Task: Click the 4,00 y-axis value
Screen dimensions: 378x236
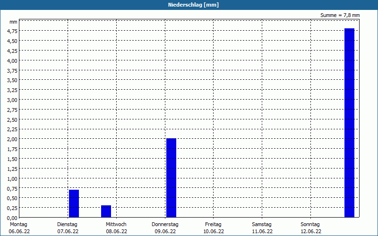Action: pos(12,61)
